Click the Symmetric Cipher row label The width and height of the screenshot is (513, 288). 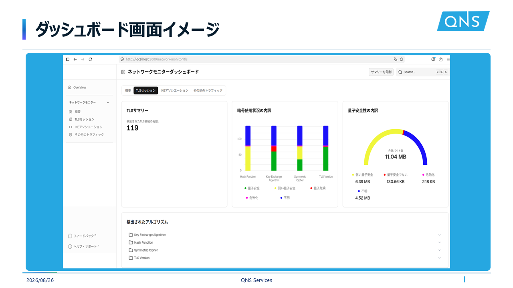(x=146, y=250)
